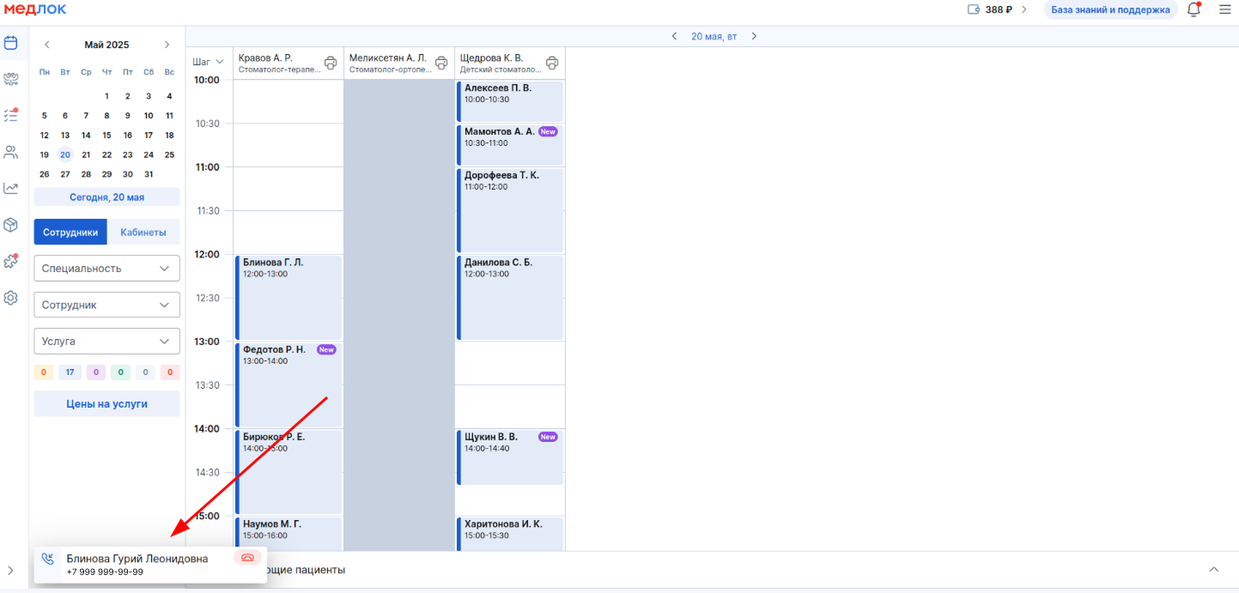Screen dimensions: 1239x593
Task: Switch to the Кабинеты tab
Action: [x=143, y=232]
